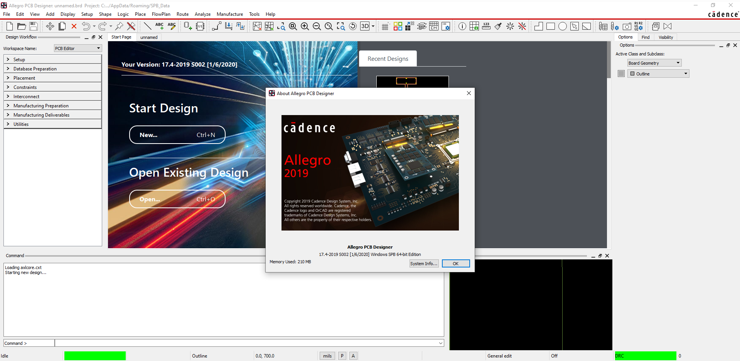
Task: Click the Delete red X icon
Action: coord(74,26)
